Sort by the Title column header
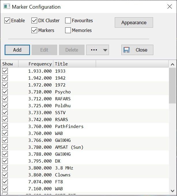Screen dimensions: 177x196 [74, 64]
